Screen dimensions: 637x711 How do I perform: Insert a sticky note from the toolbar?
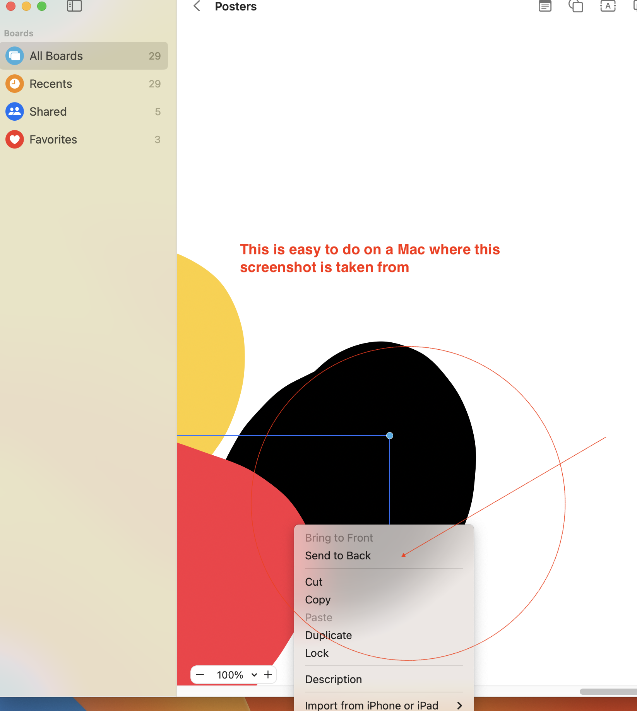tap(545, 6)
